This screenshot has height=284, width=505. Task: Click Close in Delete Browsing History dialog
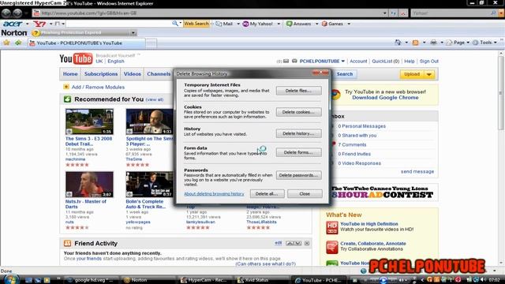305,194
